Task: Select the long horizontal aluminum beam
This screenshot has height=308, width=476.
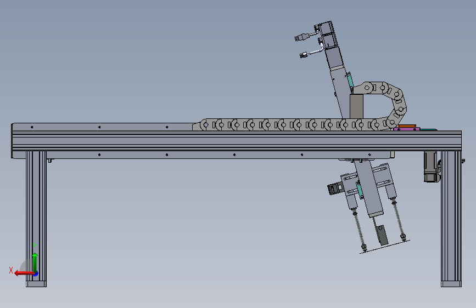Action: pos(237,140)
